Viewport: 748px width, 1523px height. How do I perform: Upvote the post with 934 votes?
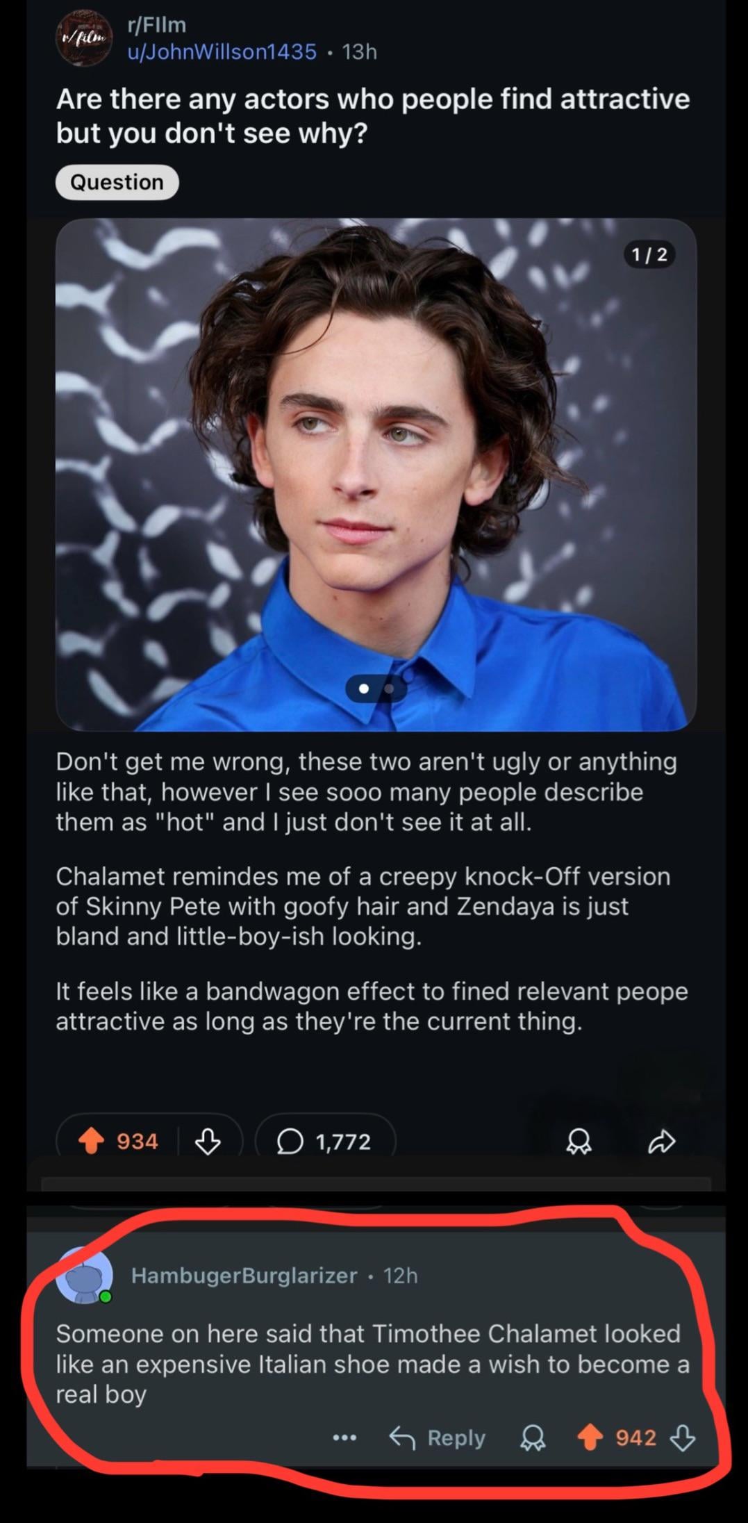pyautogui.click(x=91, y=1141)
